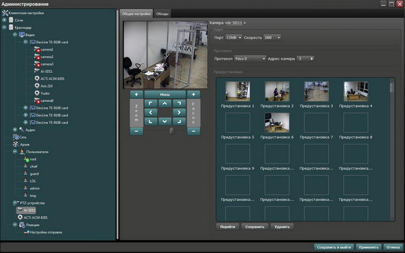Click the Перейти preset button
Viewport: 405px width, 253px height.
[227, 227]
